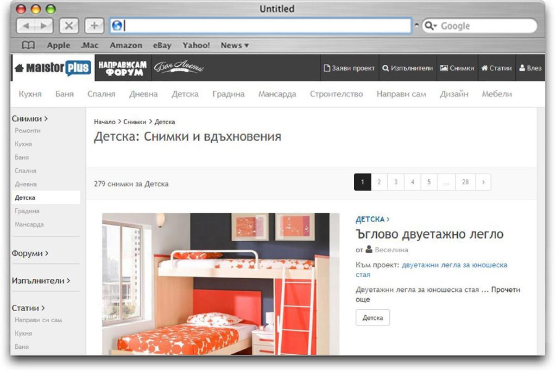Open Safari bookmarks with the book icon

click(28, 45)
